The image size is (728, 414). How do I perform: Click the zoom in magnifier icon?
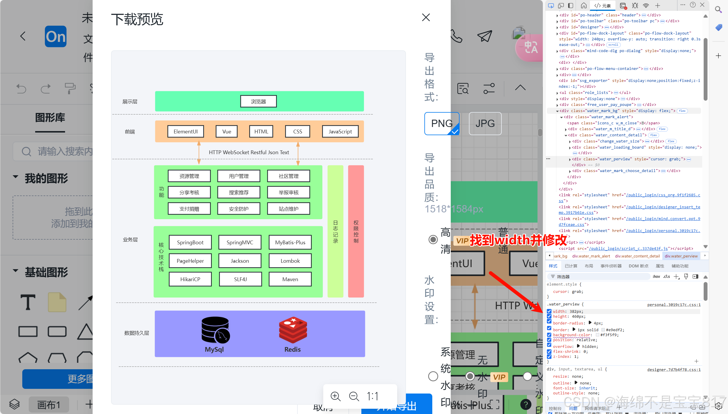click(335, 396)
